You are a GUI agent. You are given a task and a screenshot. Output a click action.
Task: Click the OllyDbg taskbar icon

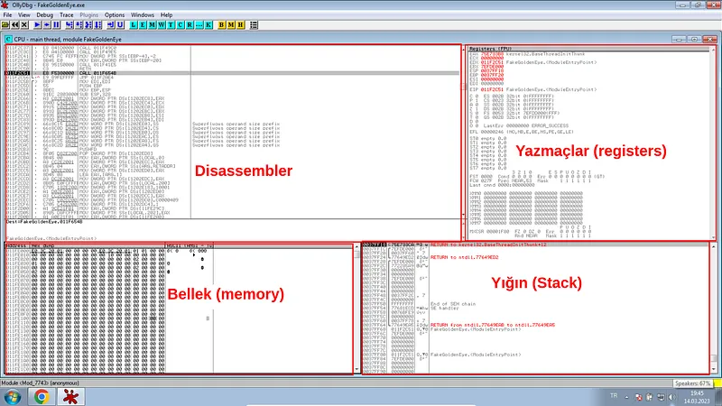(70, 397)
